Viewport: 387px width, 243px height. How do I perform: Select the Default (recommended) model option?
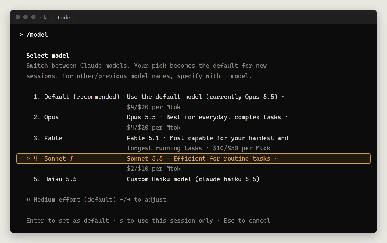76,97
